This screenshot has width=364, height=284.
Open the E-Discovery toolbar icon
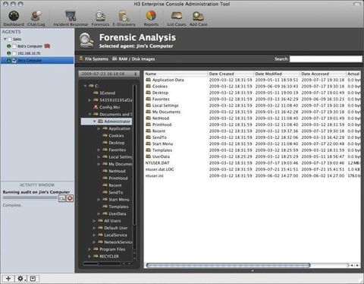(124, 16)
